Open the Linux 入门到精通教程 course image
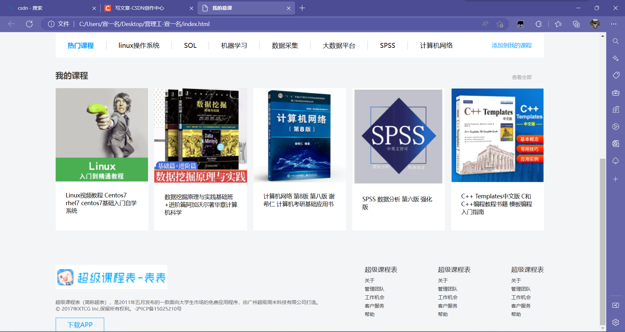Screen dimensions: 625x332 coord(102,135)
